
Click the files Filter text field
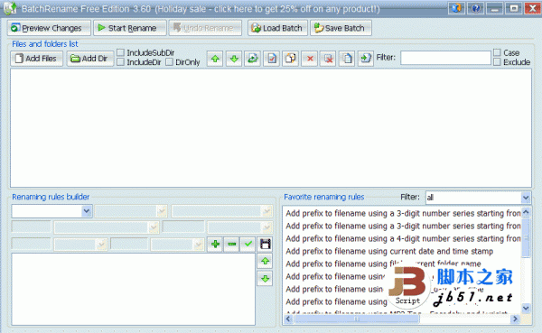[x=445, y=58]
